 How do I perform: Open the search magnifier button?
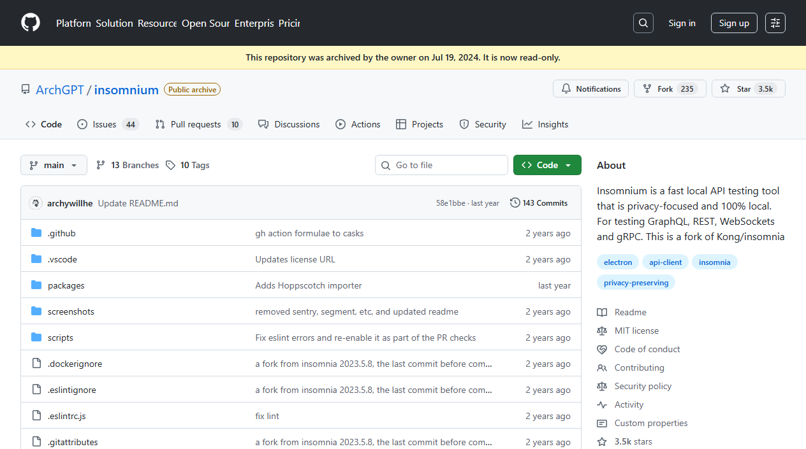[x=643, y=23]
